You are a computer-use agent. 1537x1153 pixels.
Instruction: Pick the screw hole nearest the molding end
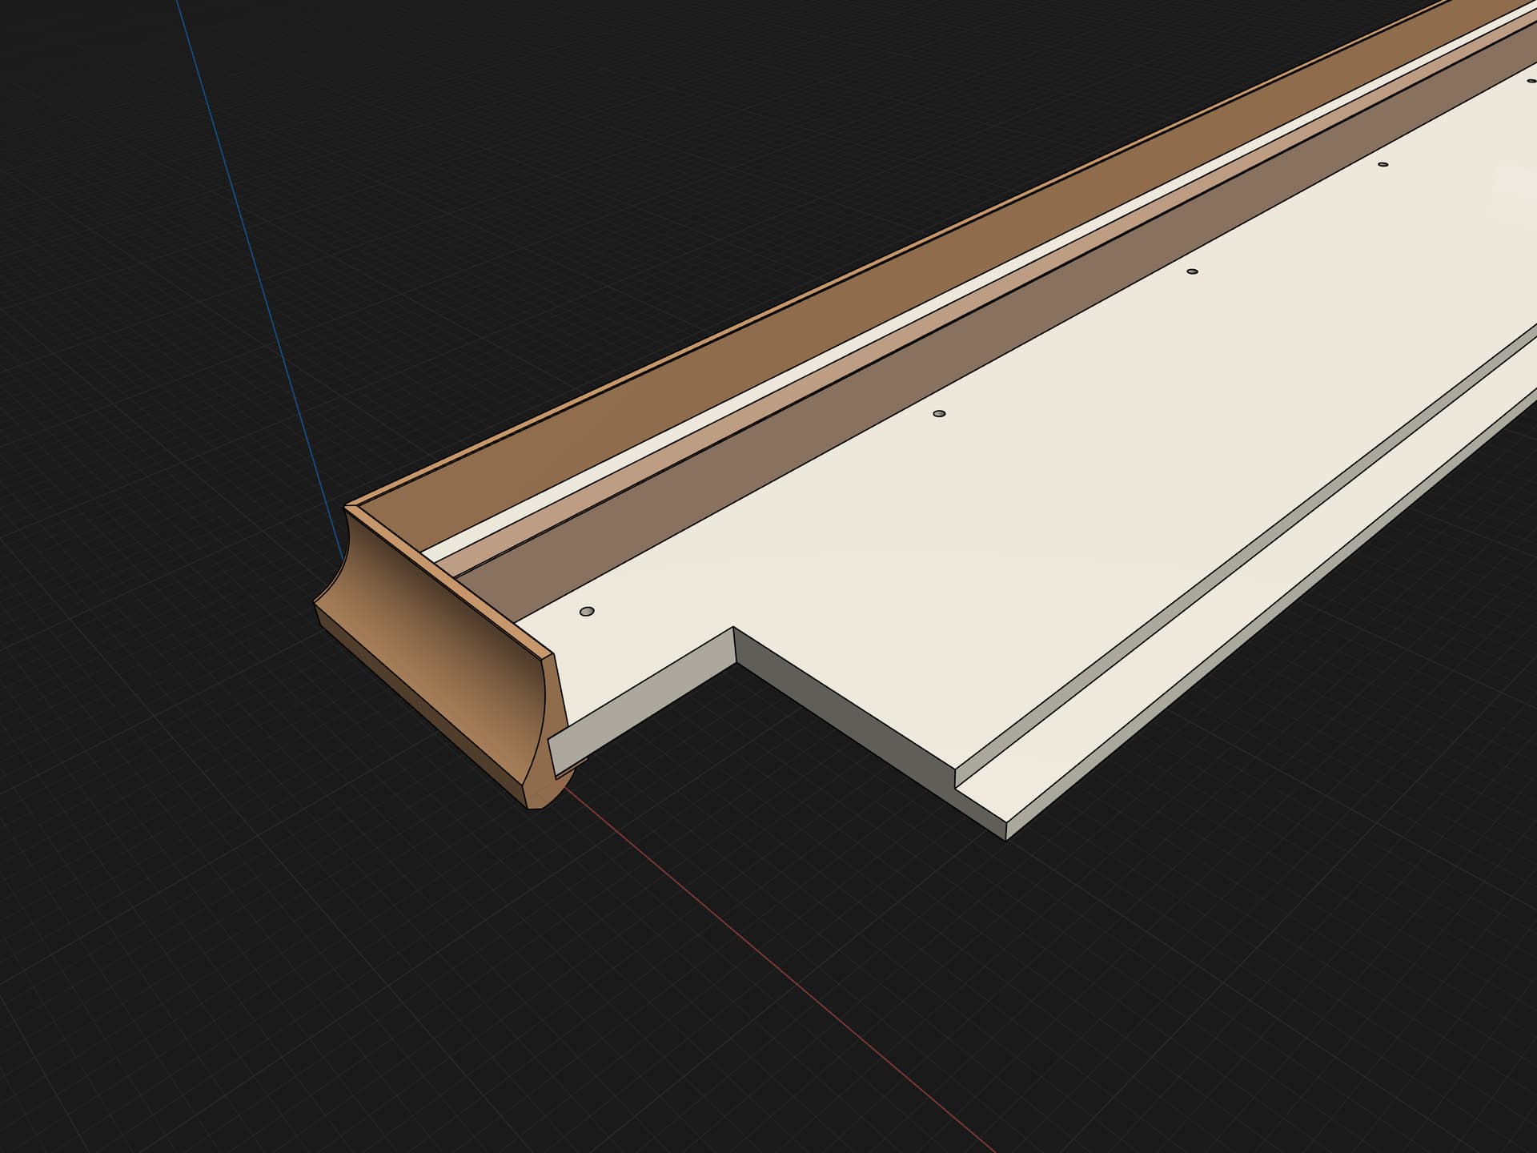pos(587,612)
